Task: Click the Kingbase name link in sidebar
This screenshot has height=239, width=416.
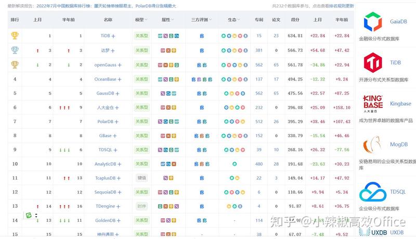Action: (400, 103)
